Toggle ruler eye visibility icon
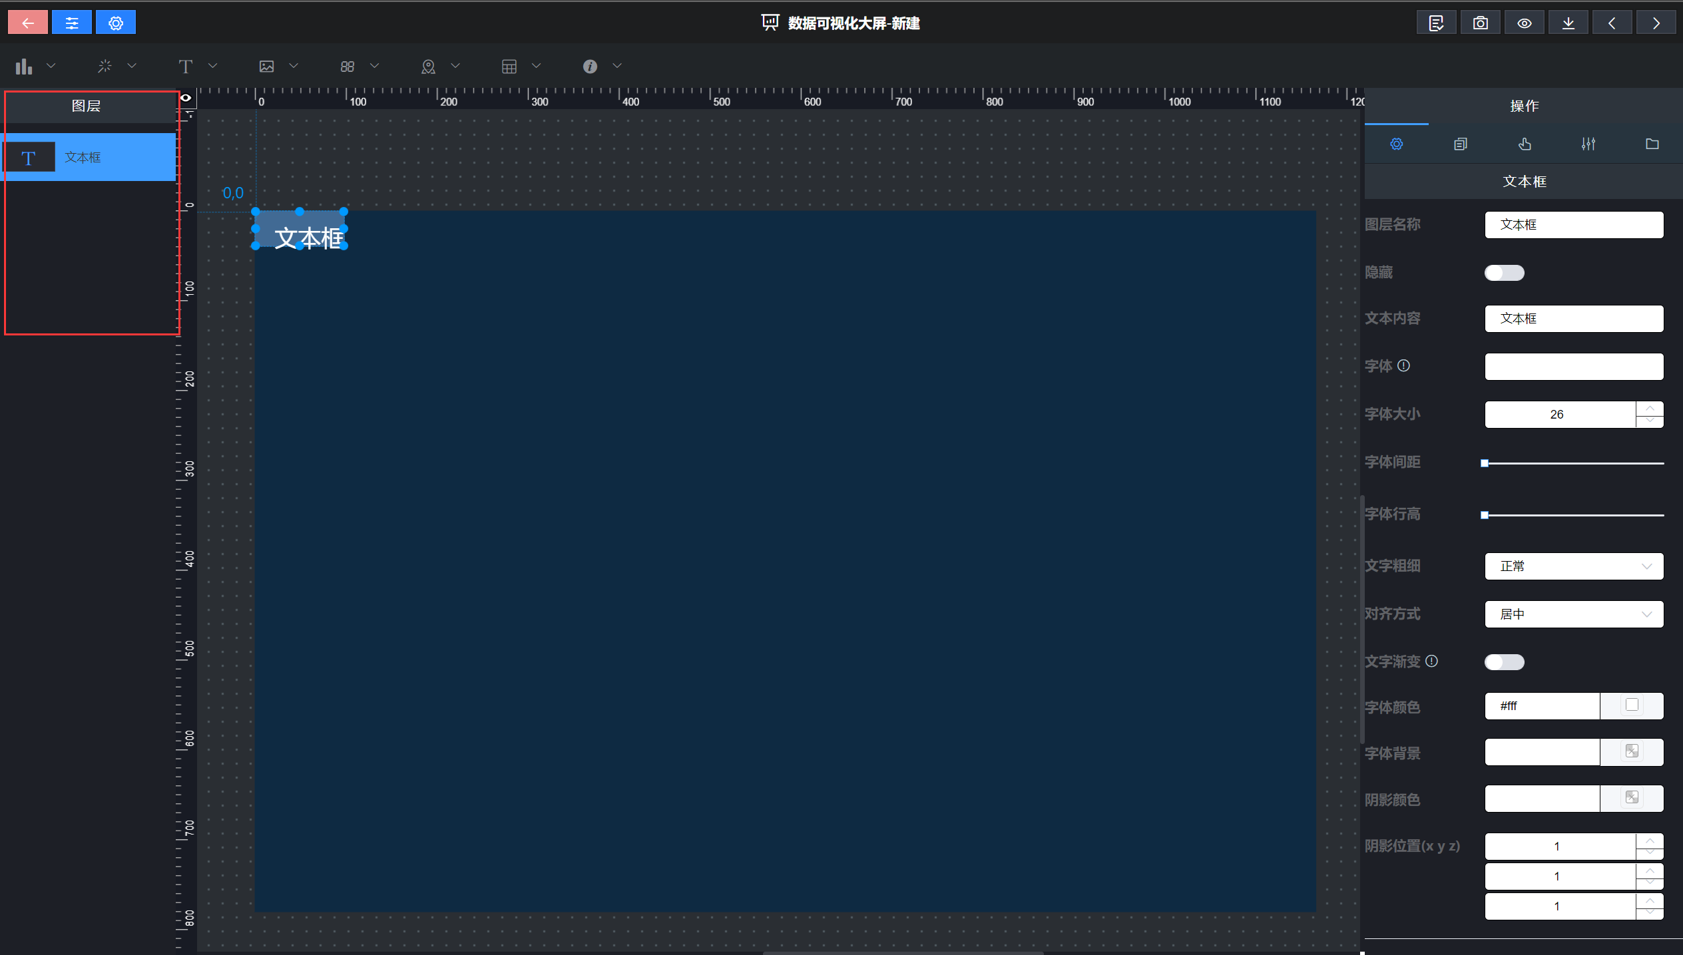1683x955 pixels. coord(186,98)
